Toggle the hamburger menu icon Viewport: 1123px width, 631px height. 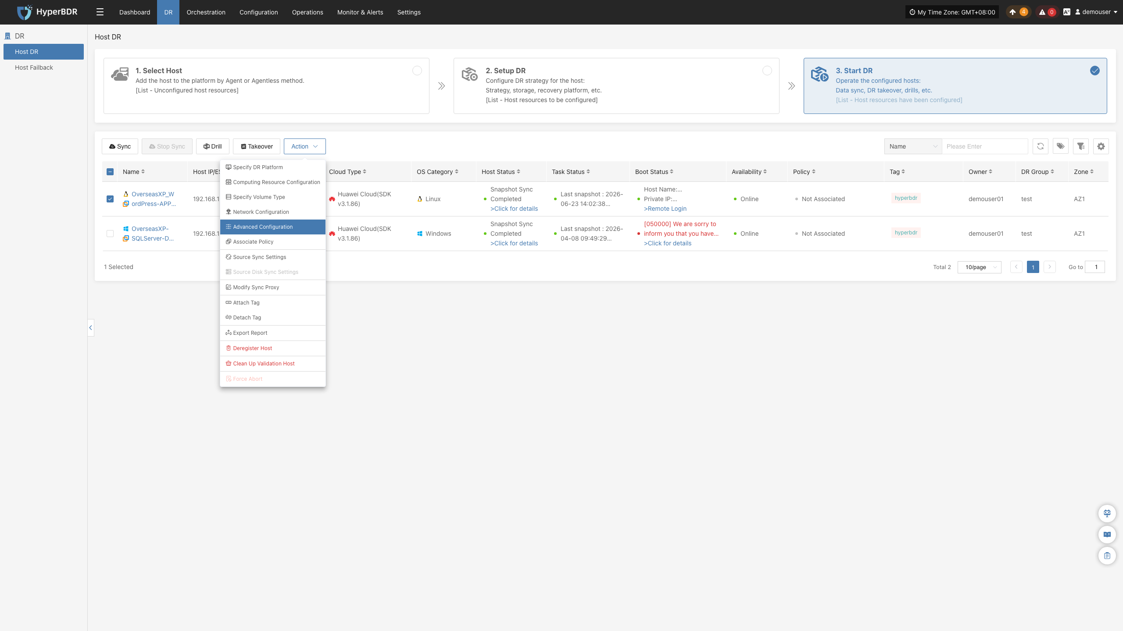tap(100, 12)
